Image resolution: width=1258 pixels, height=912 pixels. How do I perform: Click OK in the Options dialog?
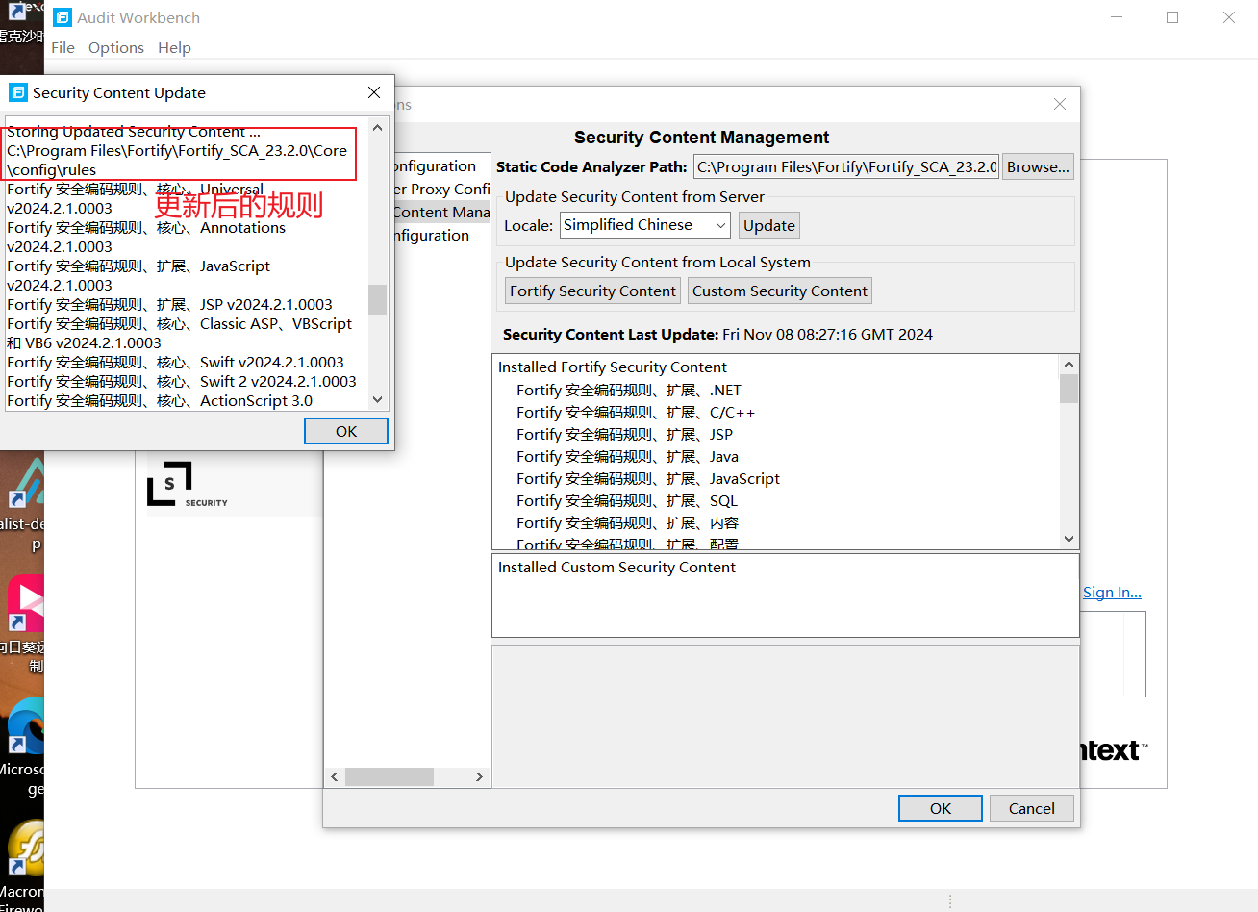(x=941, y=808)
